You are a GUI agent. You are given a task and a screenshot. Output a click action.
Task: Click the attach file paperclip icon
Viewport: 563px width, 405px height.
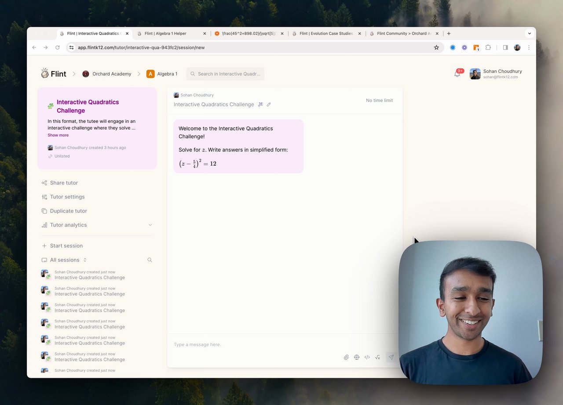point(346,357)
